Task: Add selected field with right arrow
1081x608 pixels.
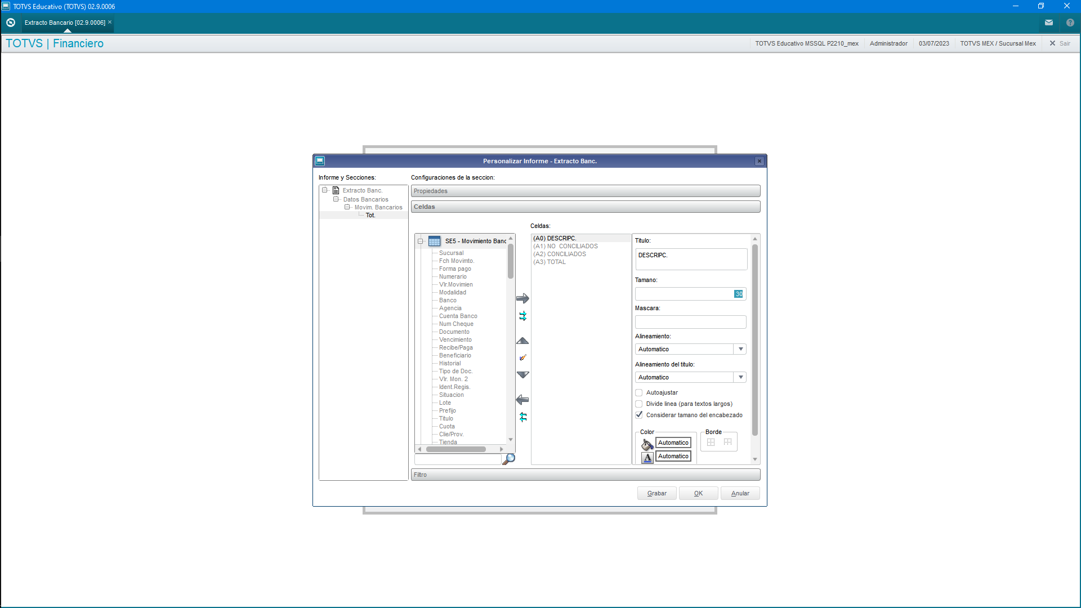Action: [x=522, y=298]
